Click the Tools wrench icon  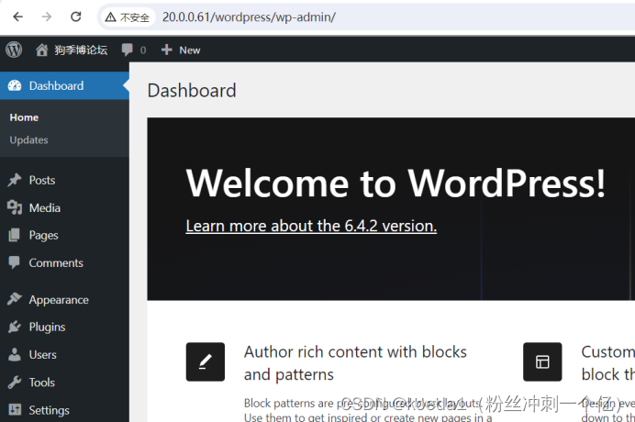click(x=14, y=382)
